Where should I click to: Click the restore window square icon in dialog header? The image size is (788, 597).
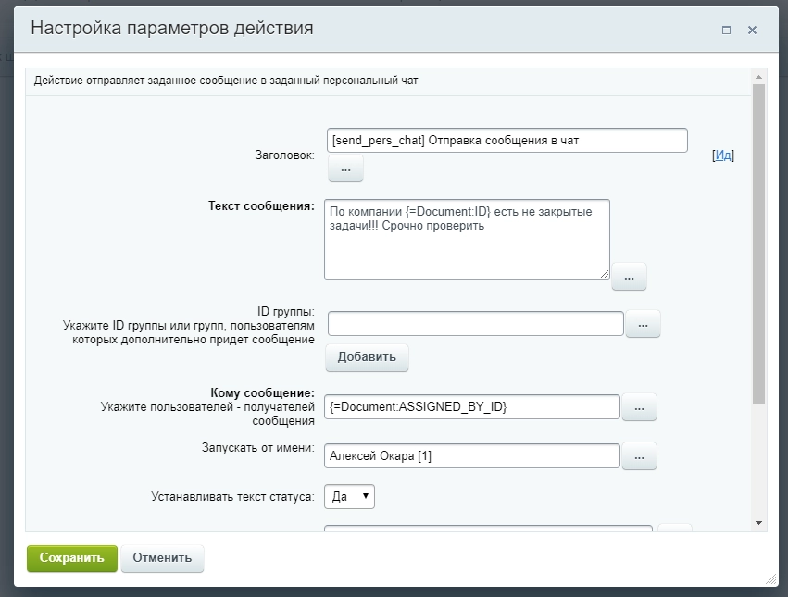(726, 29)
